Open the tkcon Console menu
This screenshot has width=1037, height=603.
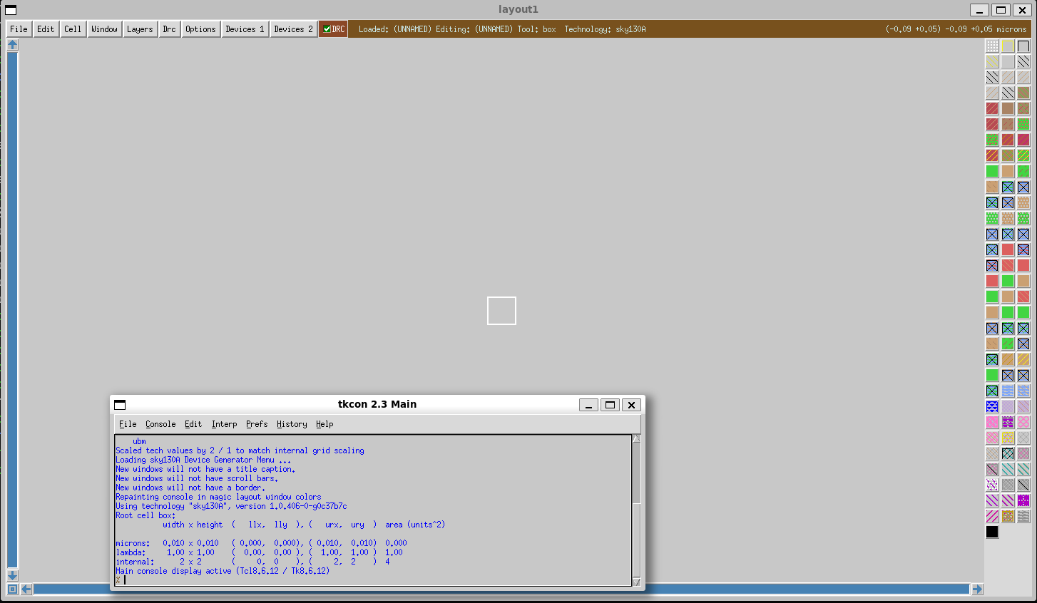160,424
